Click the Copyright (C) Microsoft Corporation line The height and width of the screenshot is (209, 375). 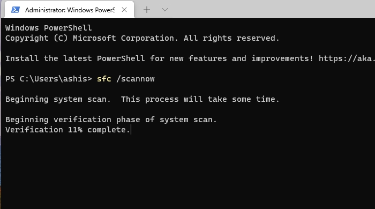pyautogui.click(x=142, y=38)
